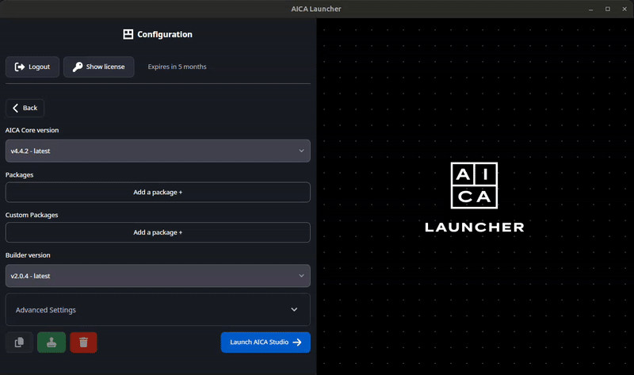
Task: Click the Logout door-arrow icon
Action: (19, 67)
